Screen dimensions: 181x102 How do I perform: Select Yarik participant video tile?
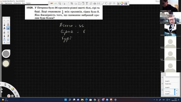click(x=170, y=54)
